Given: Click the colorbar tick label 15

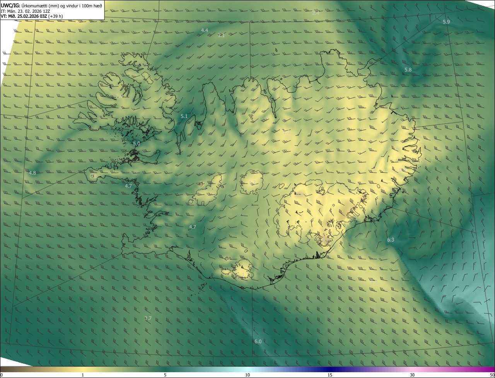Looking at the screenshot, I should click(x=330, y=375).
